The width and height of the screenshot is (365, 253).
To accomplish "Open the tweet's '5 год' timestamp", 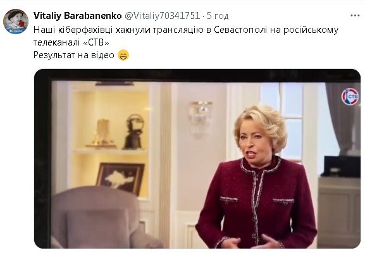I will coord(218,16).
